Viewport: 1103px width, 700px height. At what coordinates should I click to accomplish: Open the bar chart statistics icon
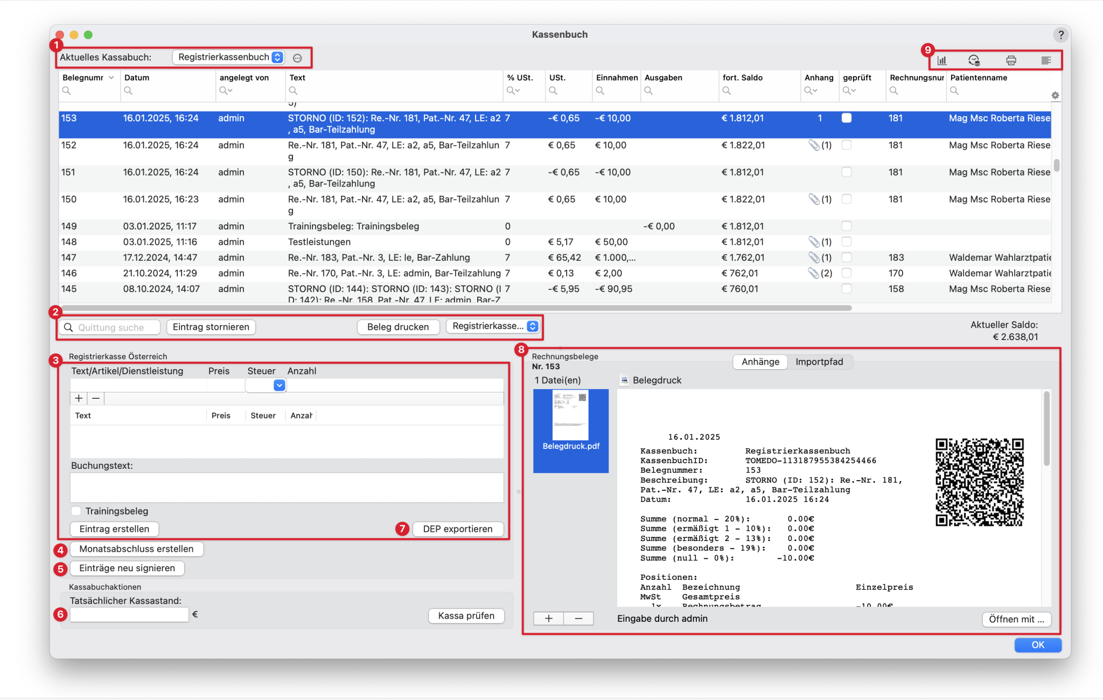[941, 60]
